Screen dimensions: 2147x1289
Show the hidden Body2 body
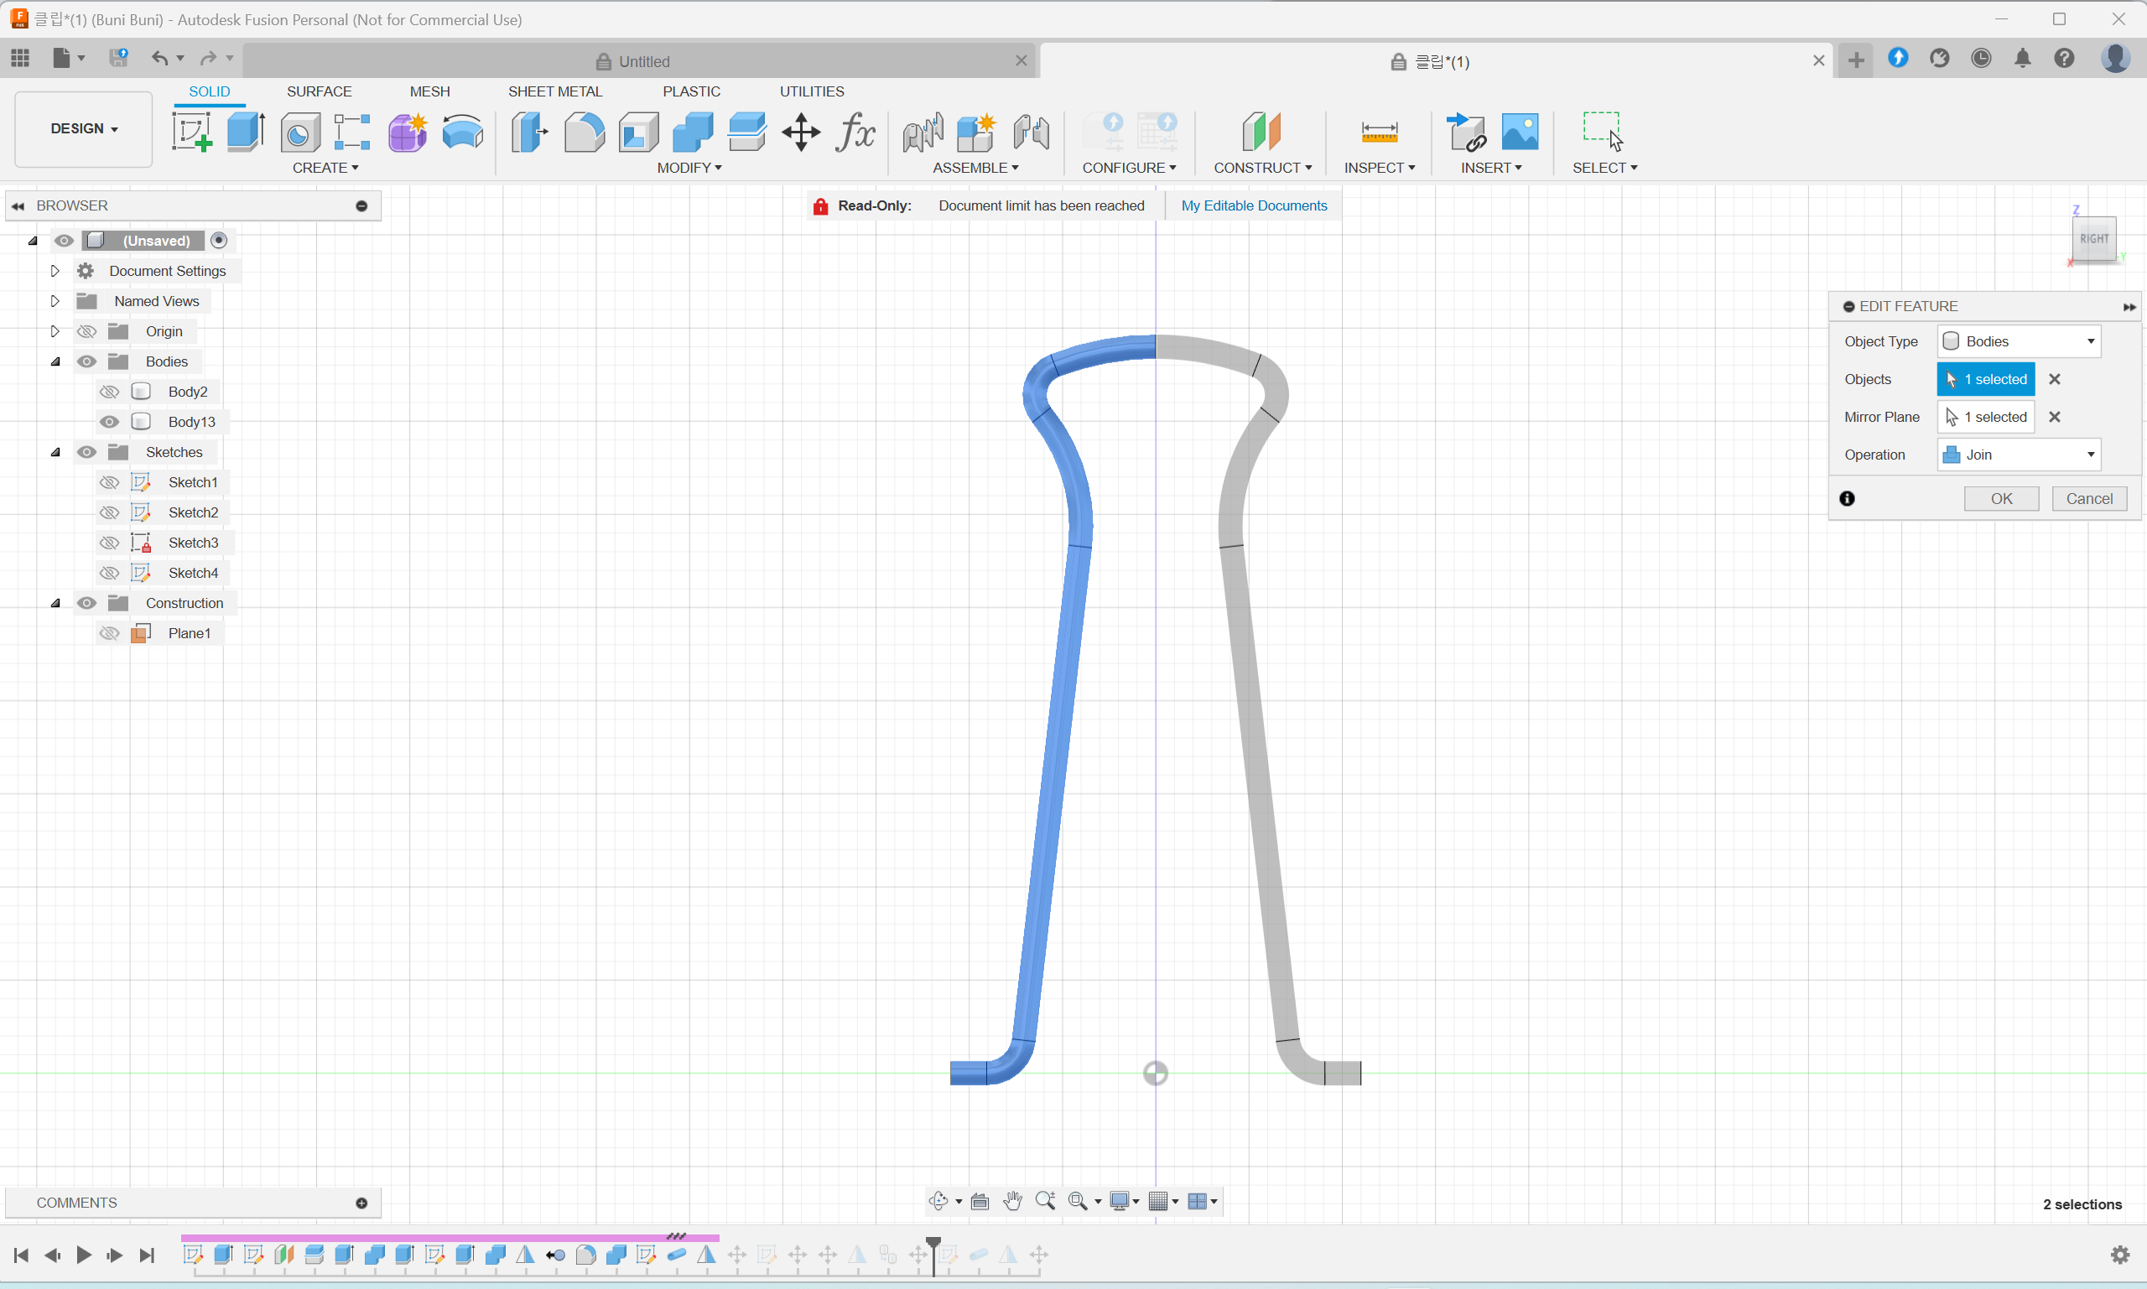click(x=109, y=392)
